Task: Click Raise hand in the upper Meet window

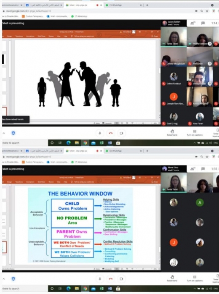Action: pos(172,133)
